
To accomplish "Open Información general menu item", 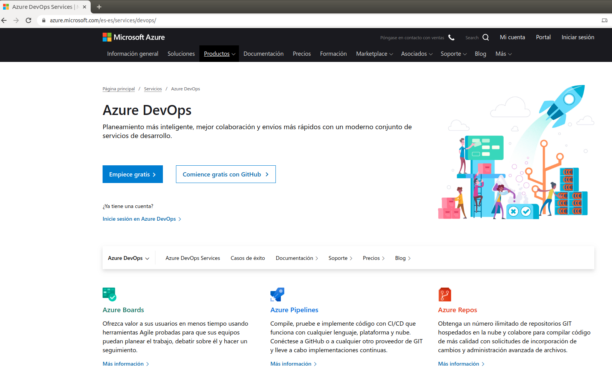I will [x=133, y=54].
